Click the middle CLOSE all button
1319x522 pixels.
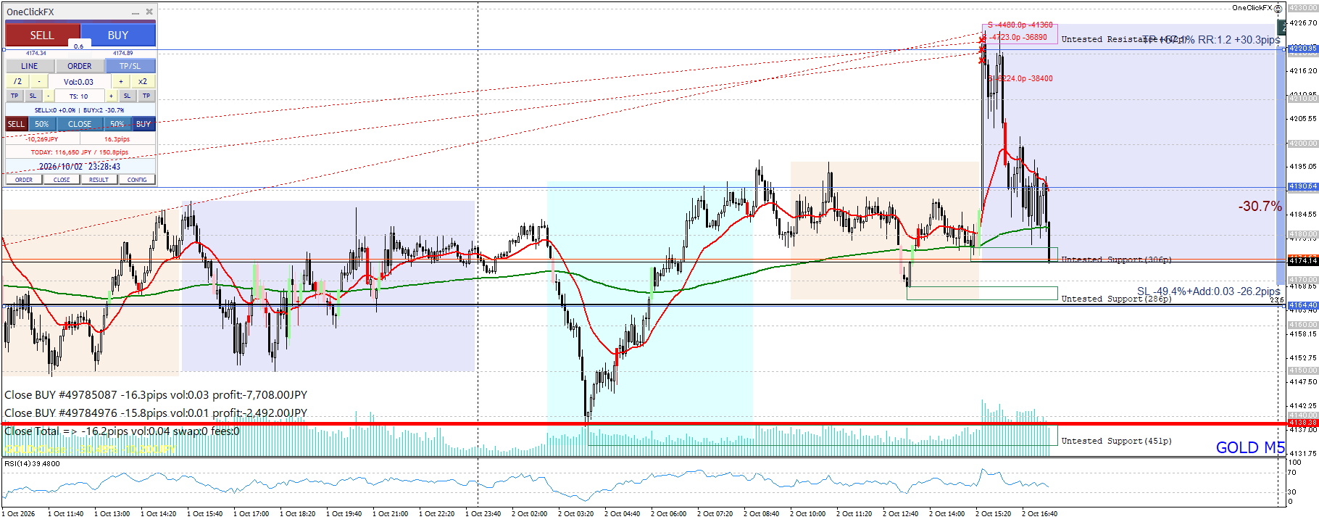click(80, 124)
